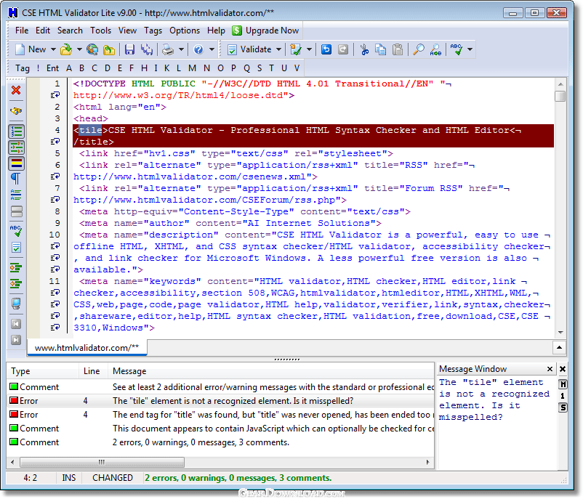Click the Cut scissors icon
The height and width of the screenshot is (499, 583).
pyautogui.click(x=364, y=49)
